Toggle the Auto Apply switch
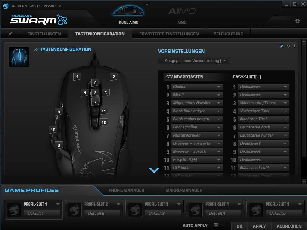The width and height of the screenshot is (307, 230). [218, 226]
